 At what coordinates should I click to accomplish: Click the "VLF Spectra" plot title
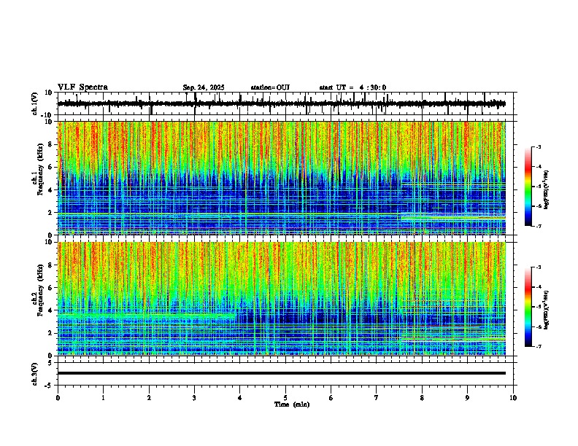coord(82,87)
